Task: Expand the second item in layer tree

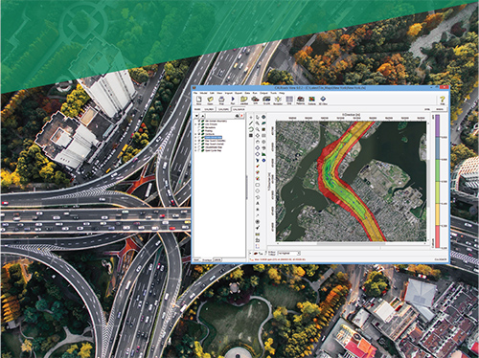Action: (x=195, y=124)
